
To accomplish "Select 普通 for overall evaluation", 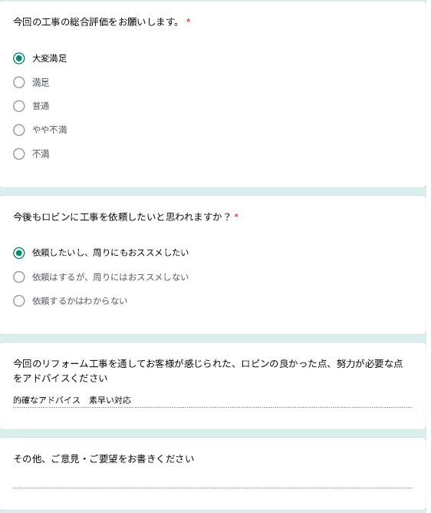I will coord(19,106).
